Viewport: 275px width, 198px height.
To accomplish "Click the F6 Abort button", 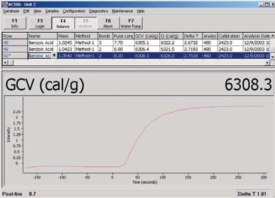I will [x=108, y=23].
